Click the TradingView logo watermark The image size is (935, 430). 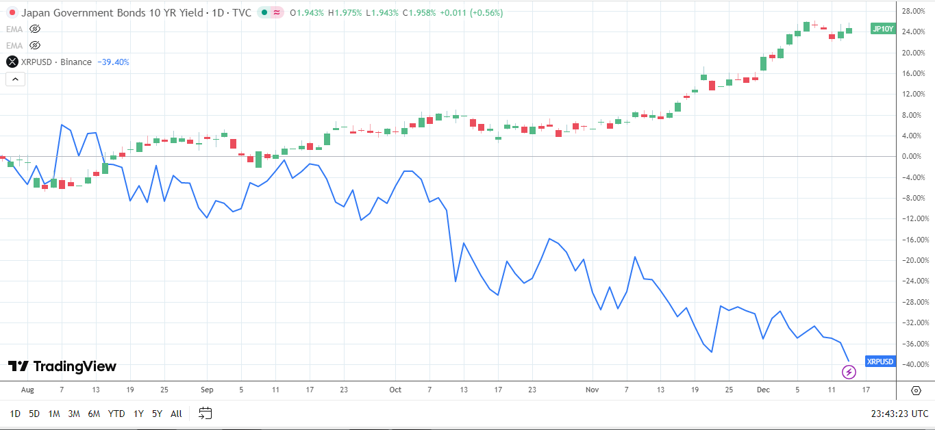(x=60, y=367)
